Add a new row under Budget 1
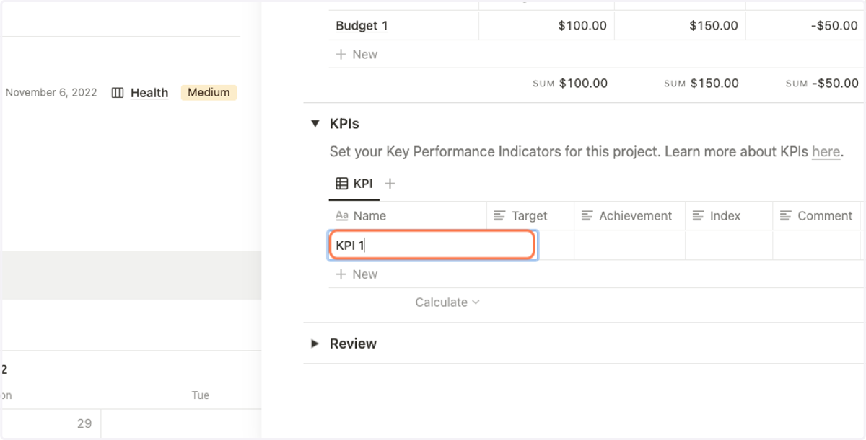The image size is (866, 440). 357,55
